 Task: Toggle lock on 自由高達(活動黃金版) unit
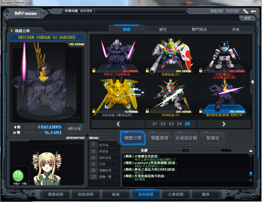(94, 111)
